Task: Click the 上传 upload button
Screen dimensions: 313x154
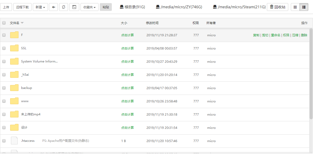Action: 6,7
